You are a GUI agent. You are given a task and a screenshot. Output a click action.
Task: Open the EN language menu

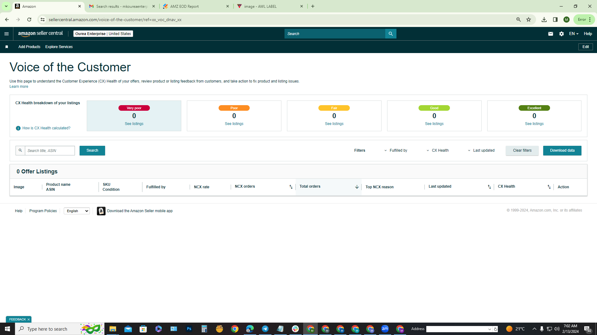coord(574,34)
